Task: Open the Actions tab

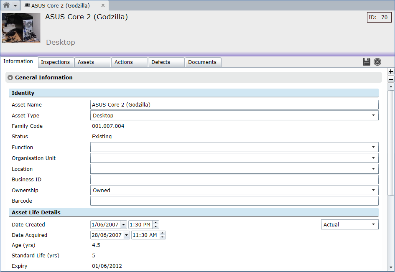Action: click(x=129, y=62)
